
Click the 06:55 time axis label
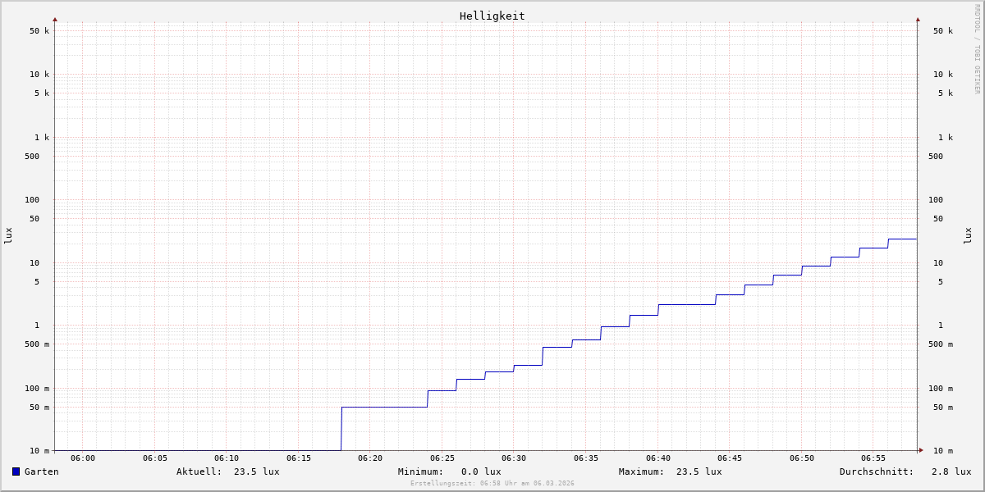(873, 458)
